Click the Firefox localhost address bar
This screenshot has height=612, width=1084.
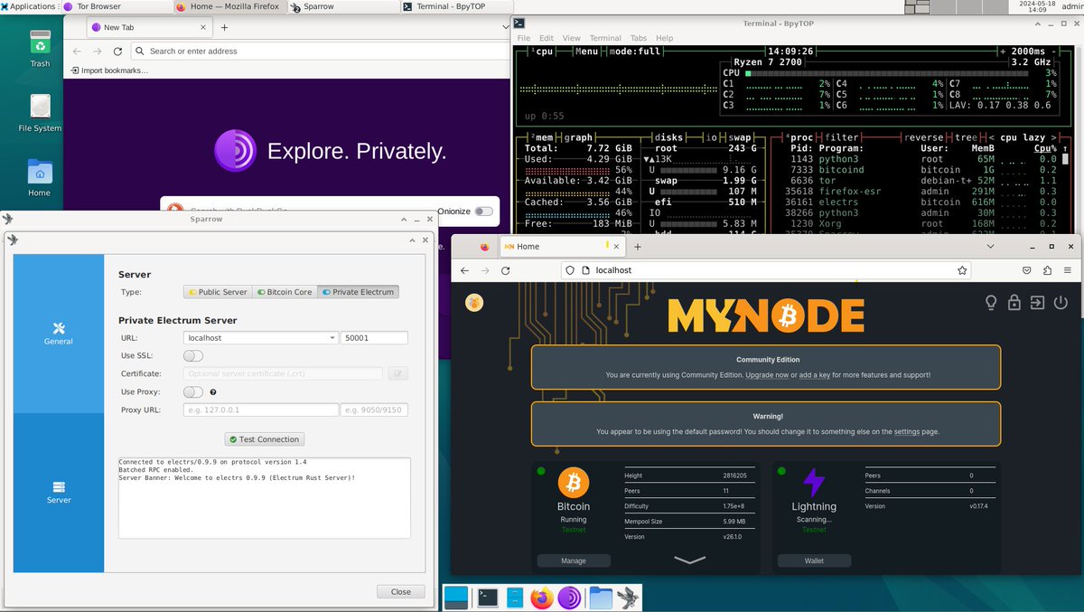[766, 270]
